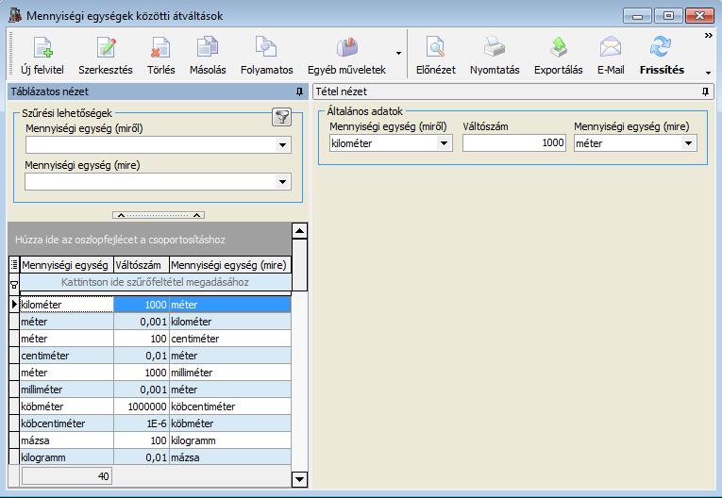
Task: Select the kilométer row cell
Action: click(67, 305)
